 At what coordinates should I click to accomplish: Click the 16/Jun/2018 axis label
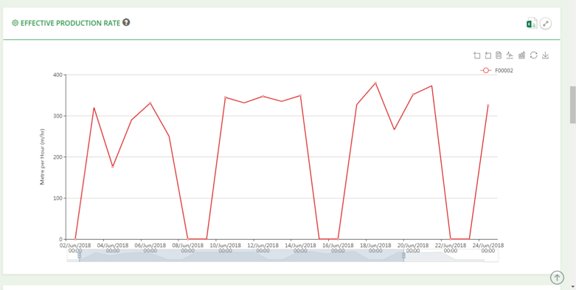tap(338, 248)
